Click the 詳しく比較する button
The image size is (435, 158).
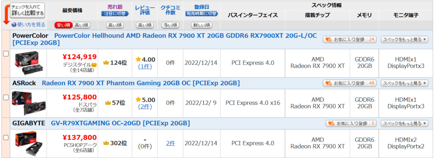point(28,10)
